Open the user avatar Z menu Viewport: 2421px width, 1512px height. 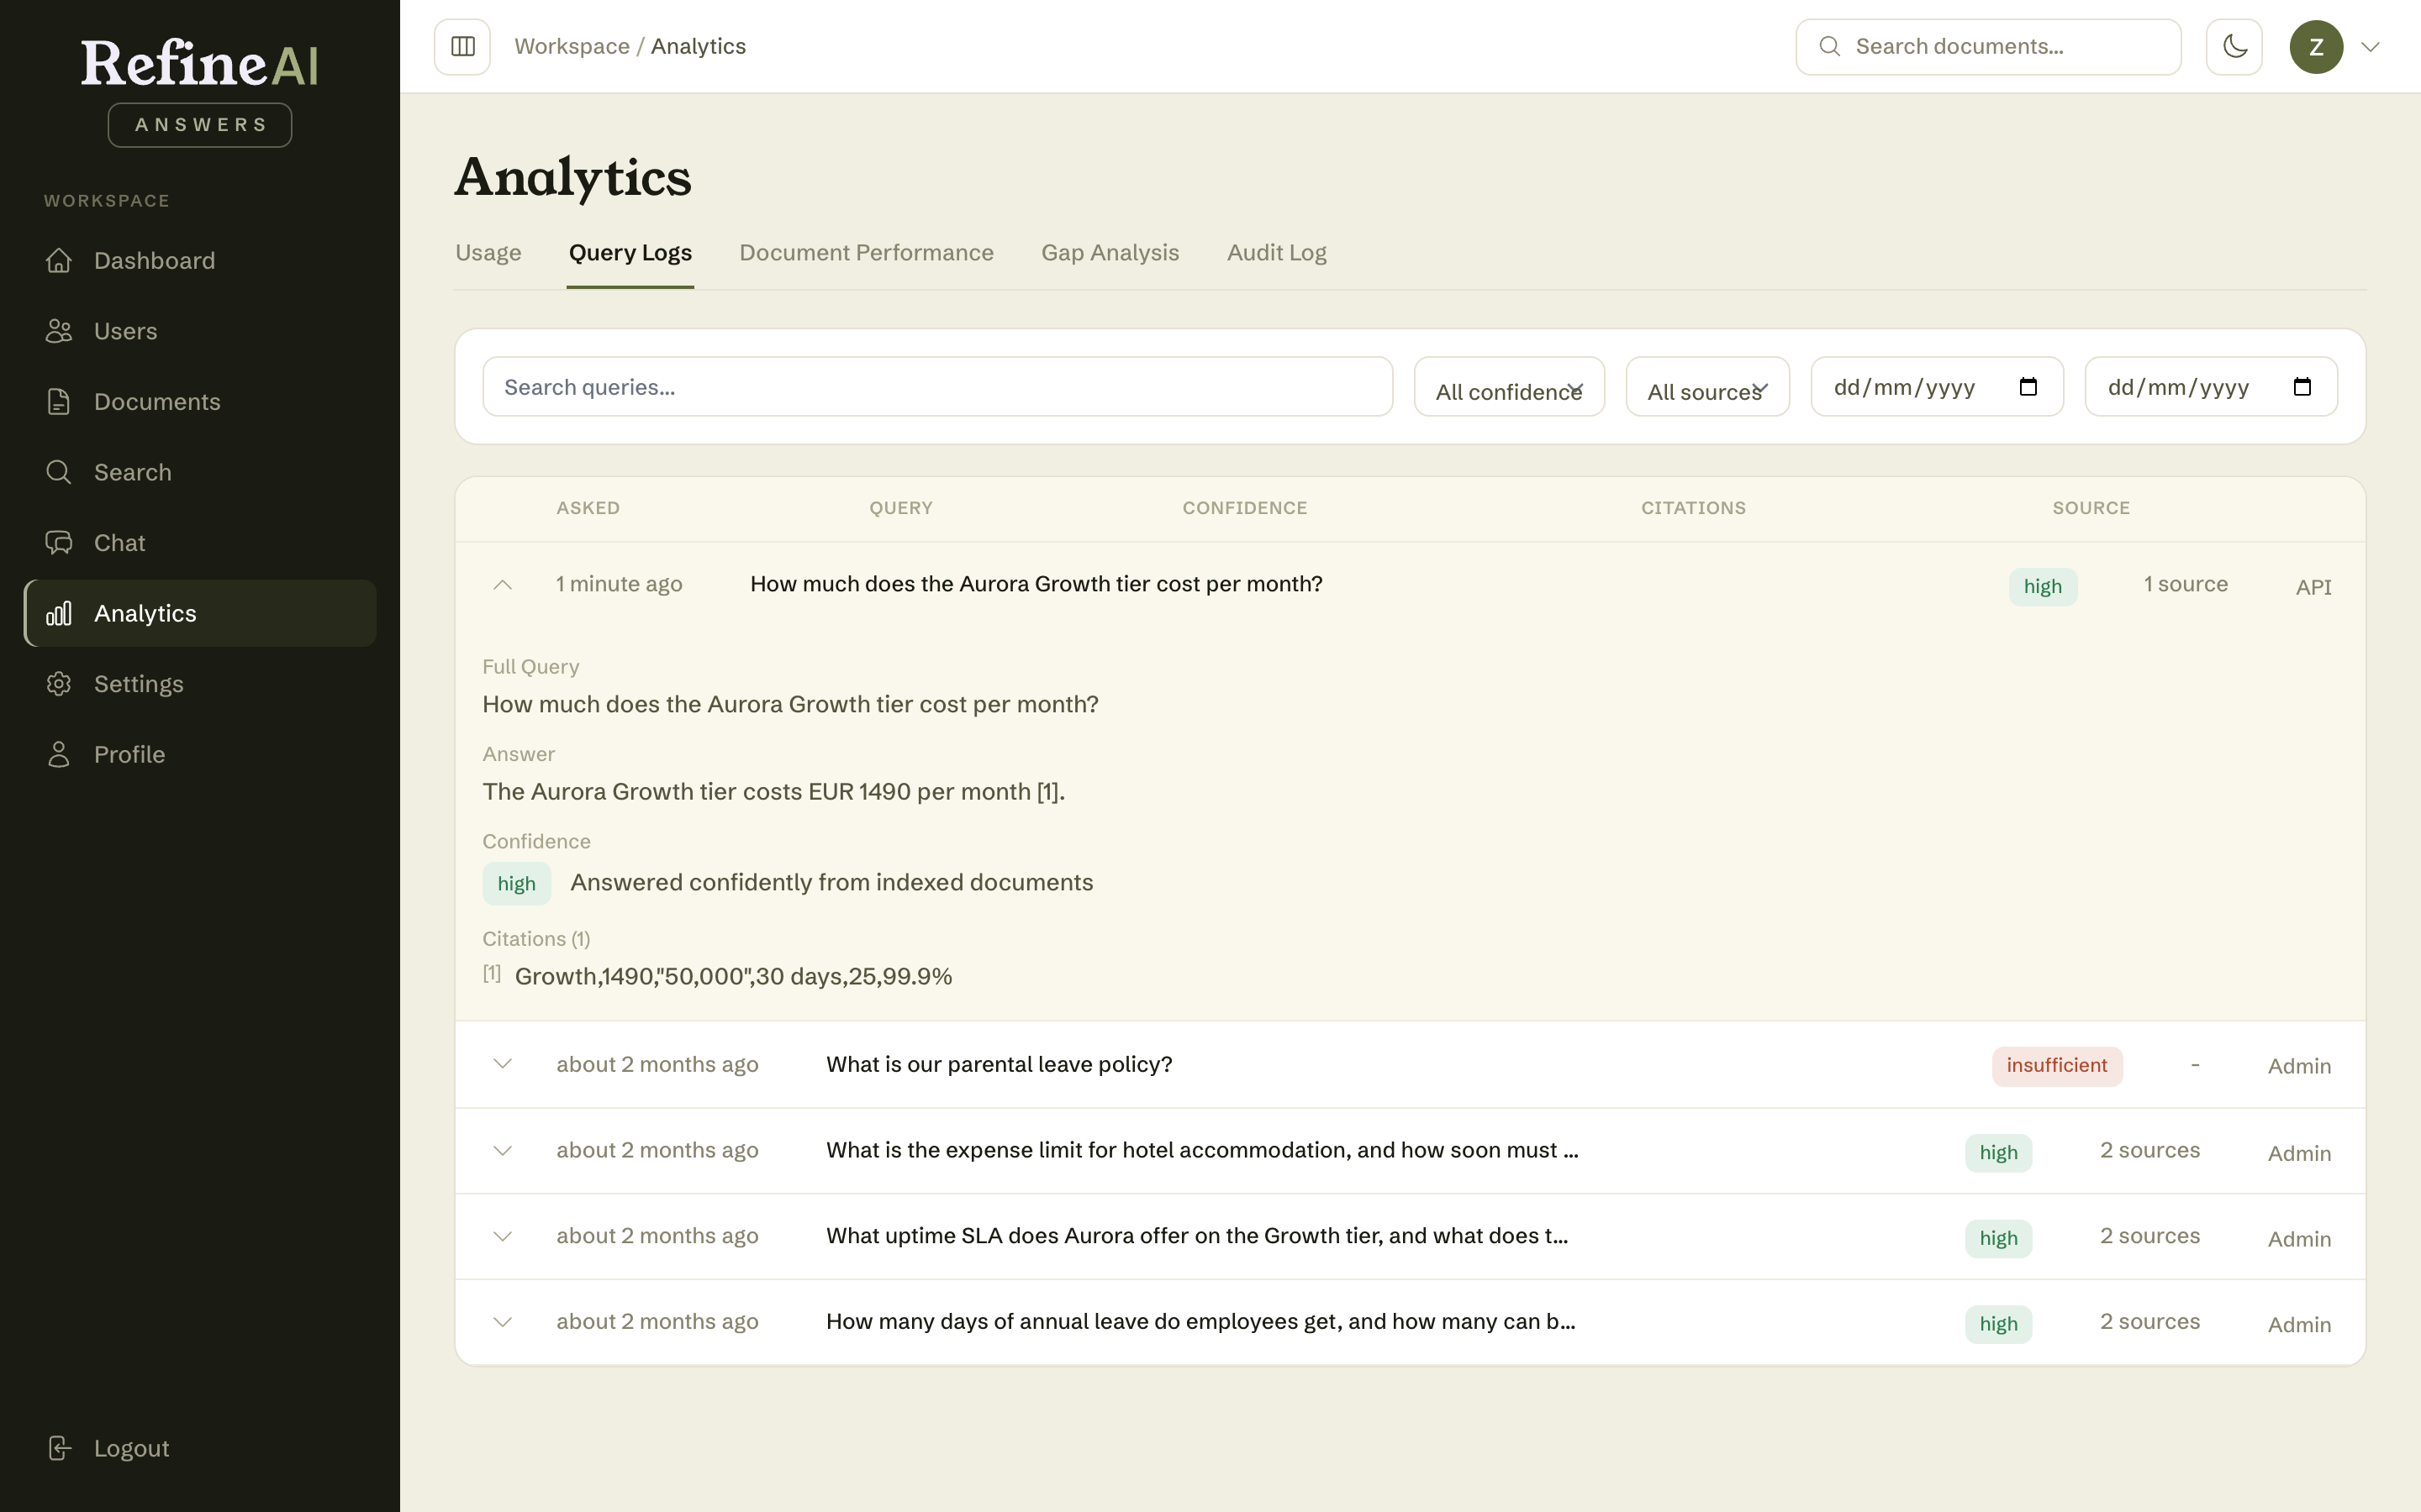click(2316, 47)
